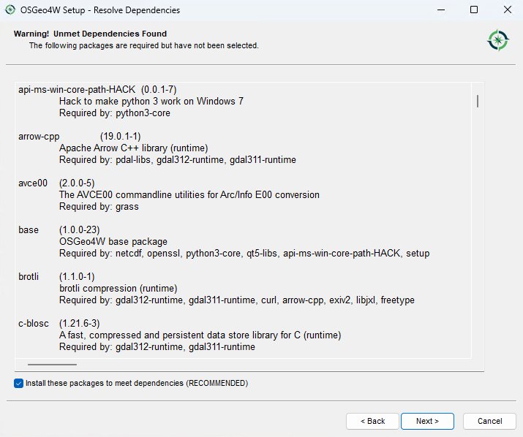523x437 pixels.
Task: Click the OSGeo4W title bar app icon
Action: 10,10
